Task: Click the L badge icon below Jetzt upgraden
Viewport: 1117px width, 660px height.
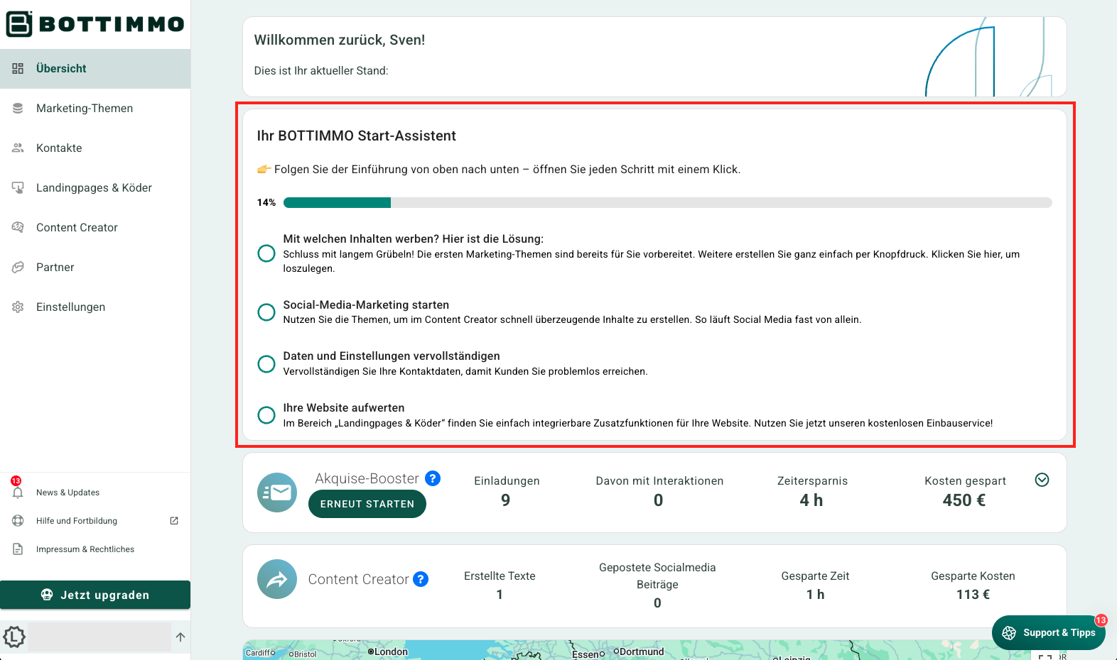Action: (x=14, y=637)
